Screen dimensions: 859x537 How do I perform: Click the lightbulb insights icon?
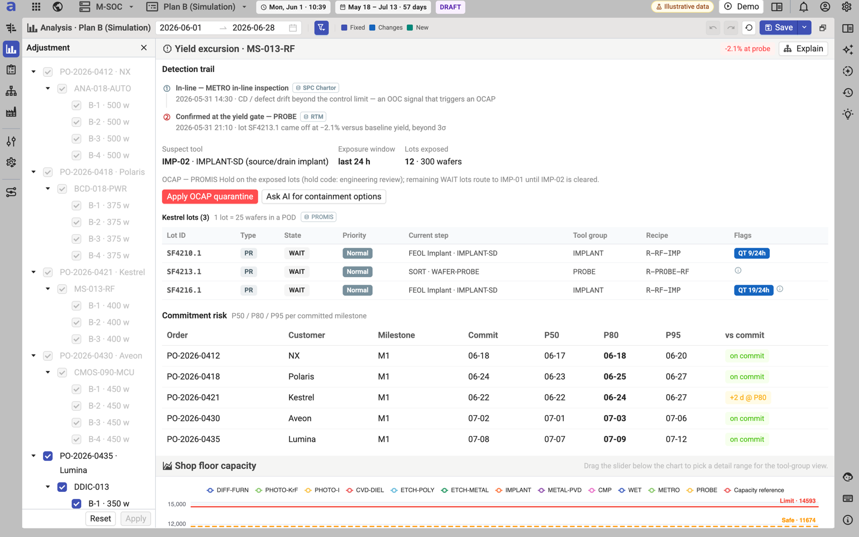pyautogui.click(x=848, y=114)
